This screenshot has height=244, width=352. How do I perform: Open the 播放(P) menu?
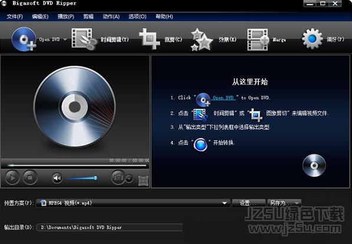pos(66,16)
